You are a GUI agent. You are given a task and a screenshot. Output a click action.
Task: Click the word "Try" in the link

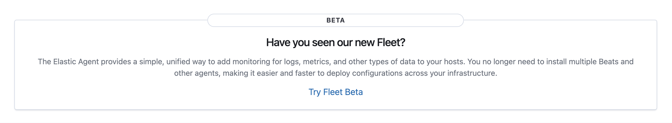click(x=315, y=92)
